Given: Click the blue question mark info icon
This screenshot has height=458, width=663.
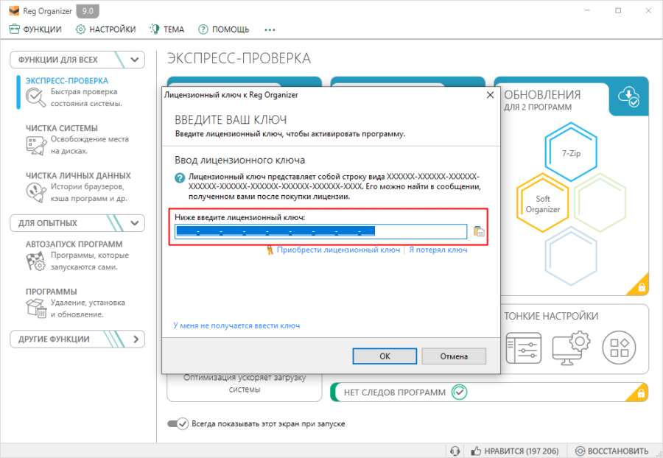Looking at the screenshot, I should [x=180, y=177].
